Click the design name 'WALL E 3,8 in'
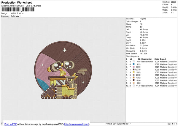The height and width of the screenshot is (126, 178). pos(17,13)
